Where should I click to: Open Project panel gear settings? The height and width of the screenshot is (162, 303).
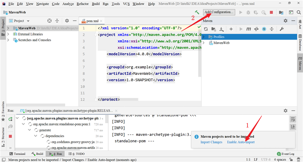coord(67,21)
